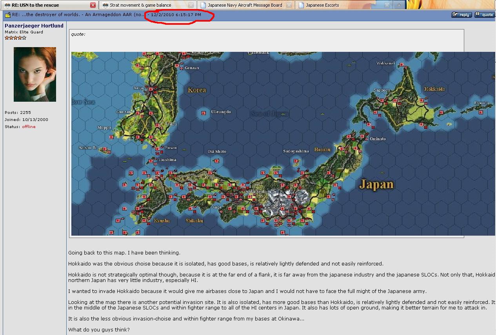Click the post icon beside the post title

7,15
